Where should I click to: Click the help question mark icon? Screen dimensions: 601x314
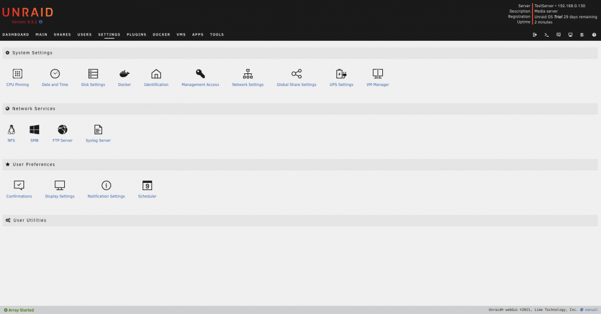(594, 34)
